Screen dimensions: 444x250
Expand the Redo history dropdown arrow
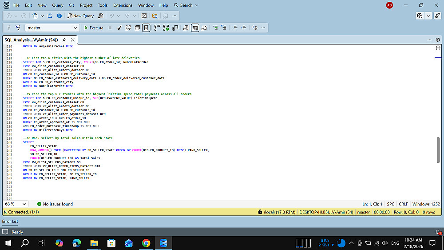[x=134, y=16]
